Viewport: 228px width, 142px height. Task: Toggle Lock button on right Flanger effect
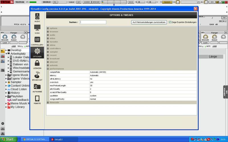[205, 43]
